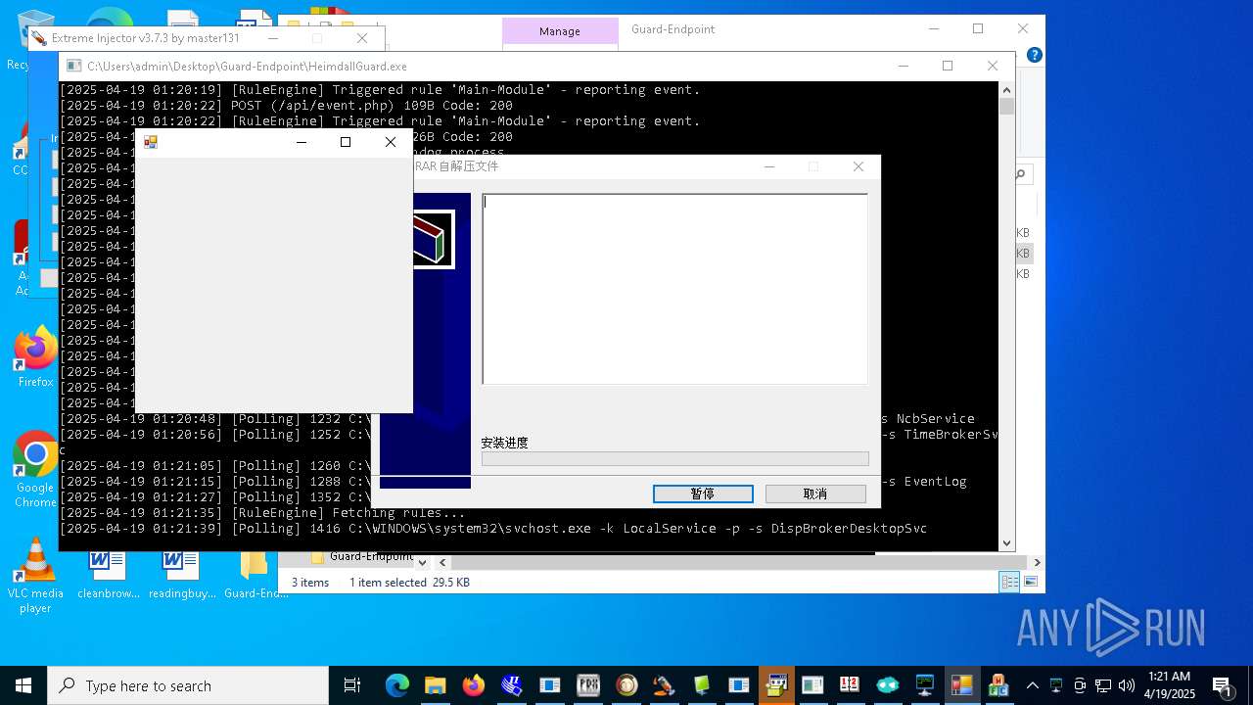The width and height of the screenshot is (1253, 705).
Task: Close the RAR 自解压文件 dialog
Action: coord(859,166)
